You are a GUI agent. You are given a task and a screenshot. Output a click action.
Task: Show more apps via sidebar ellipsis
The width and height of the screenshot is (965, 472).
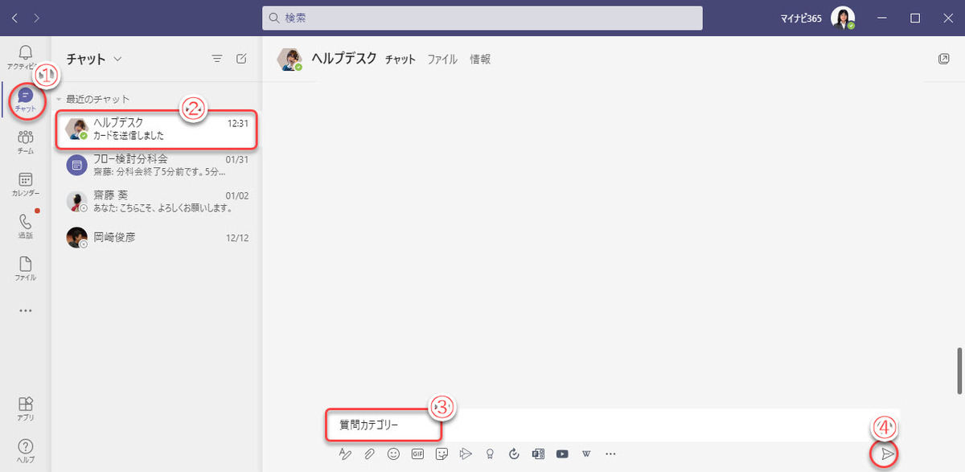pyautogui.click(x=25, y=310)
